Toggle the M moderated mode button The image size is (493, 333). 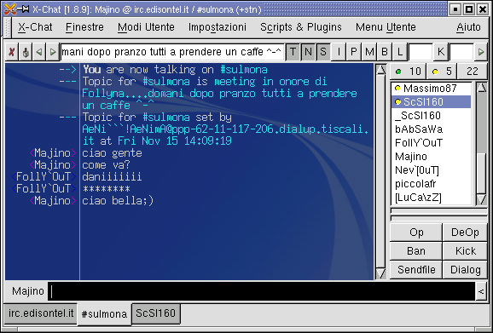(368, 52)
